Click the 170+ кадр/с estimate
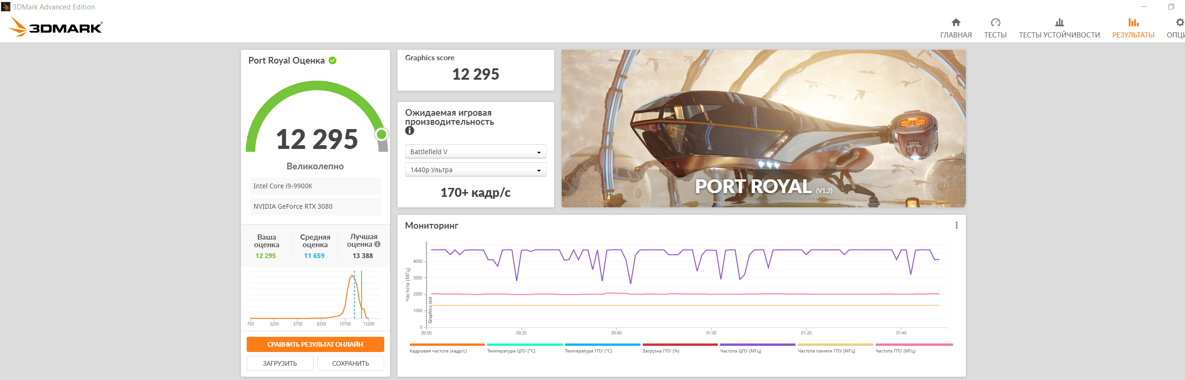1185x380 pixels. coord(475,193)
